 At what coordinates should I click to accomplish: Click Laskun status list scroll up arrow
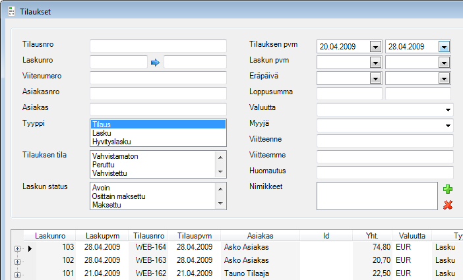click(220, 189)
